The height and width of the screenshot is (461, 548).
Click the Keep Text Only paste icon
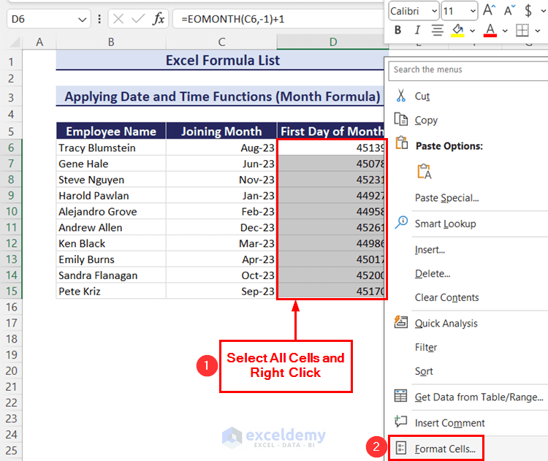tap(424, 171)
